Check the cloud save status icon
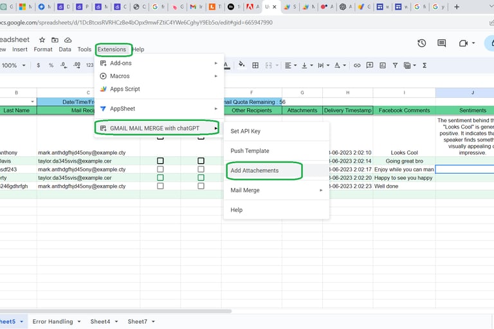This screenshot has height=329, width=494. [68, 40]
